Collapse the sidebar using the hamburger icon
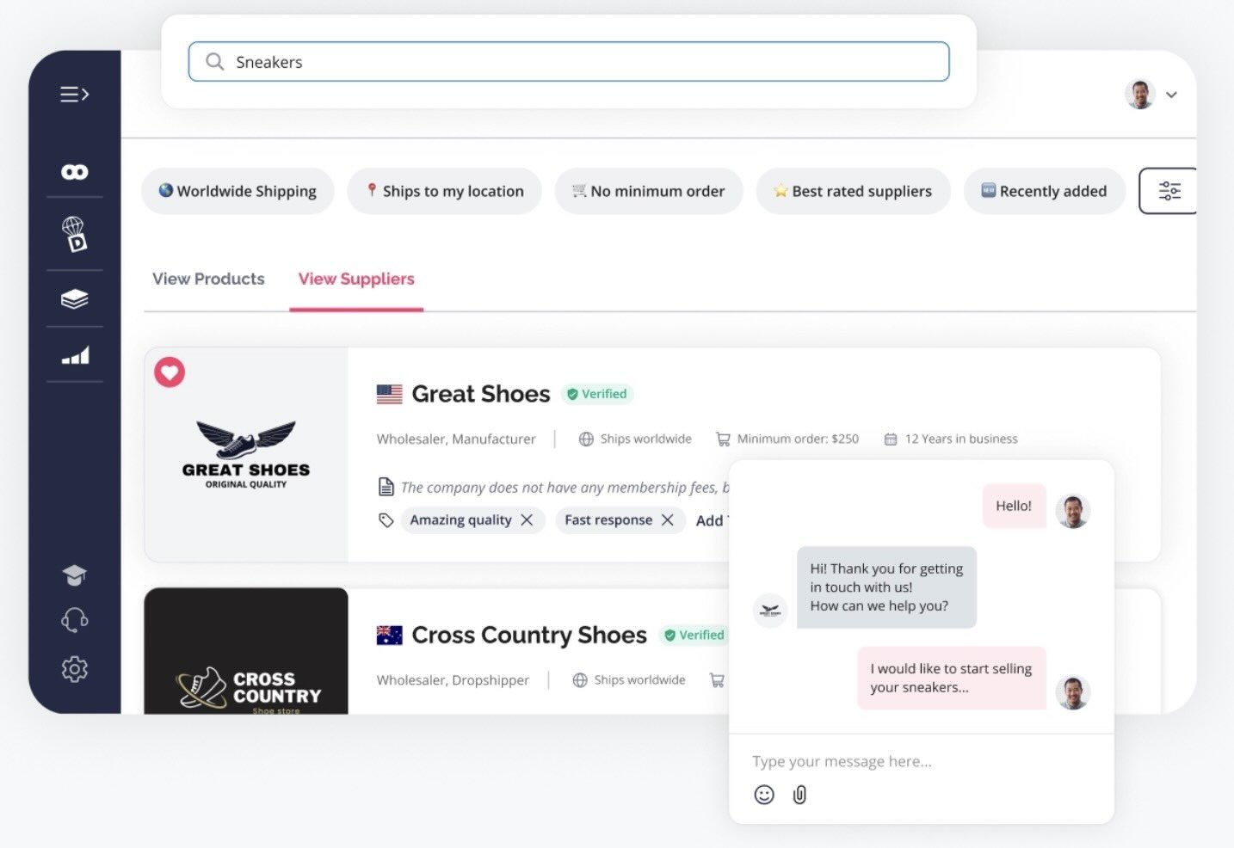The width and height of the screenshot is (1234, 848). (74, 95)
